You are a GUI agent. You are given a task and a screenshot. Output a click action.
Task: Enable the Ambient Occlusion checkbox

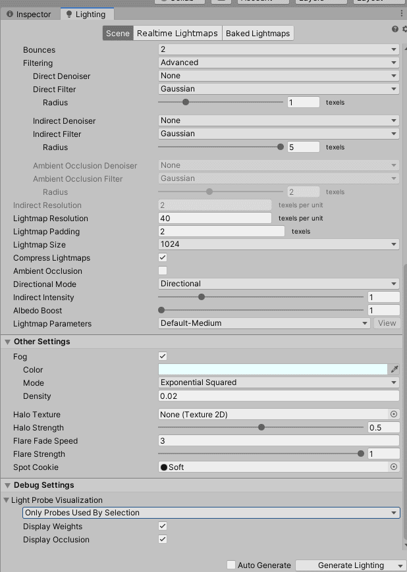163,271
